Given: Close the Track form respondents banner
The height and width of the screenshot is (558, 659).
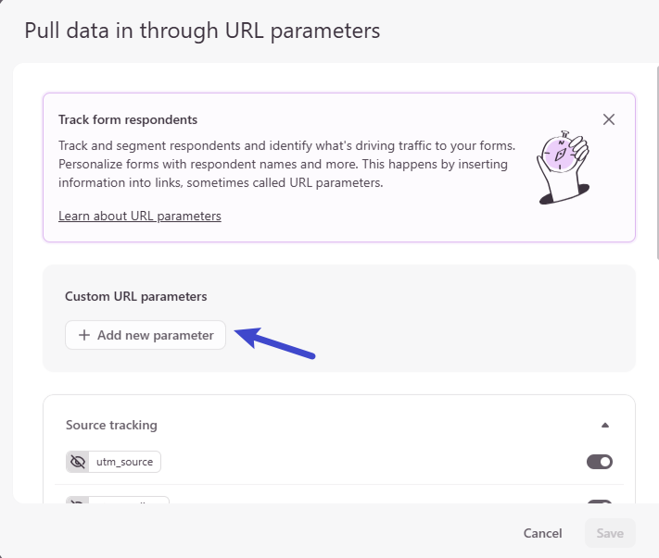Looking at the screenshot, I should pos(609,119).
